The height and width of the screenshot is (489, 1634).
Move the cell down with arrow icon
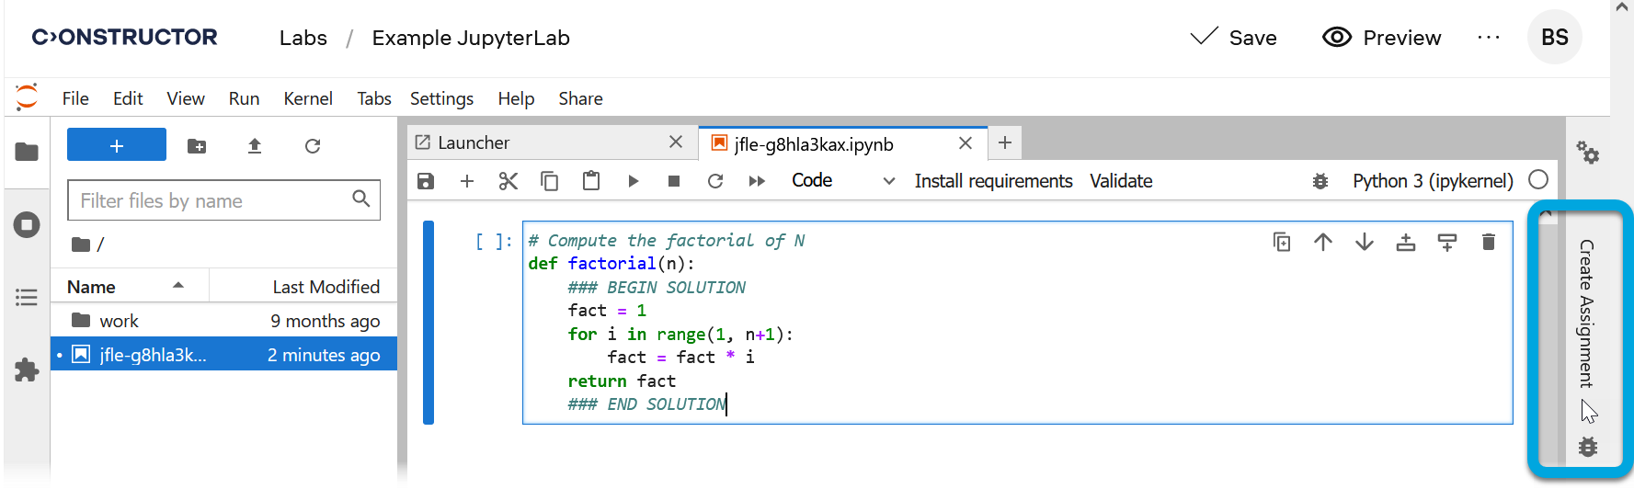tap(1365, 242)
